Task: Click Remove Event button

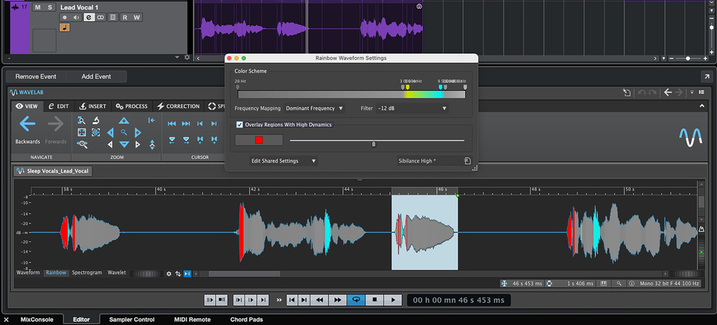Action: point(36,77)
